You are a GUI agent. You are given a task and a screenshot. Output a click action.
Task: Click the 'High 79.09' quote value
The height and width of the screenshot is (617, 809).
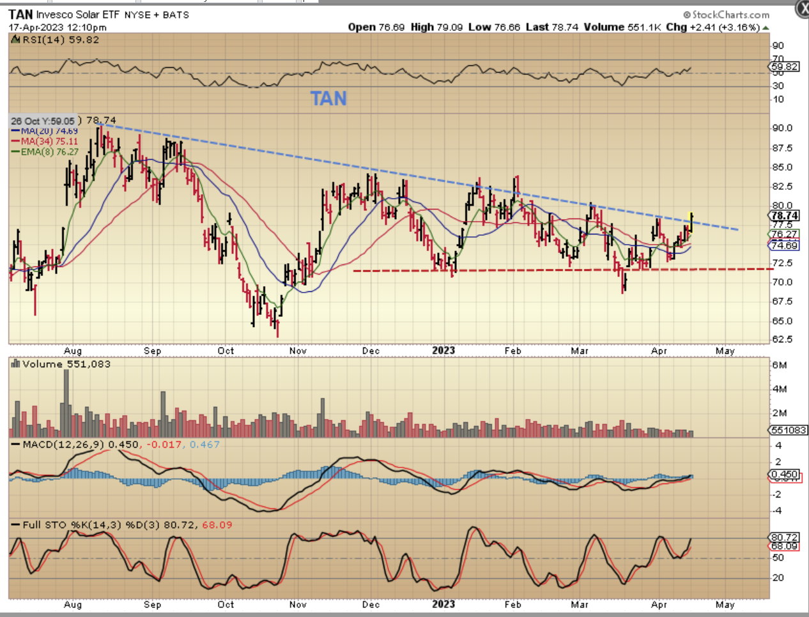(436, 27)
